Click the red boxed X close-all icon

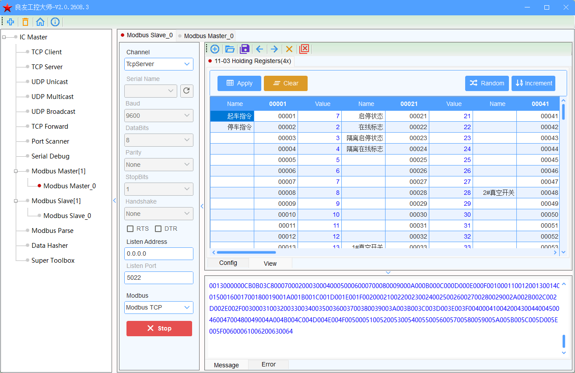[304, 49]
